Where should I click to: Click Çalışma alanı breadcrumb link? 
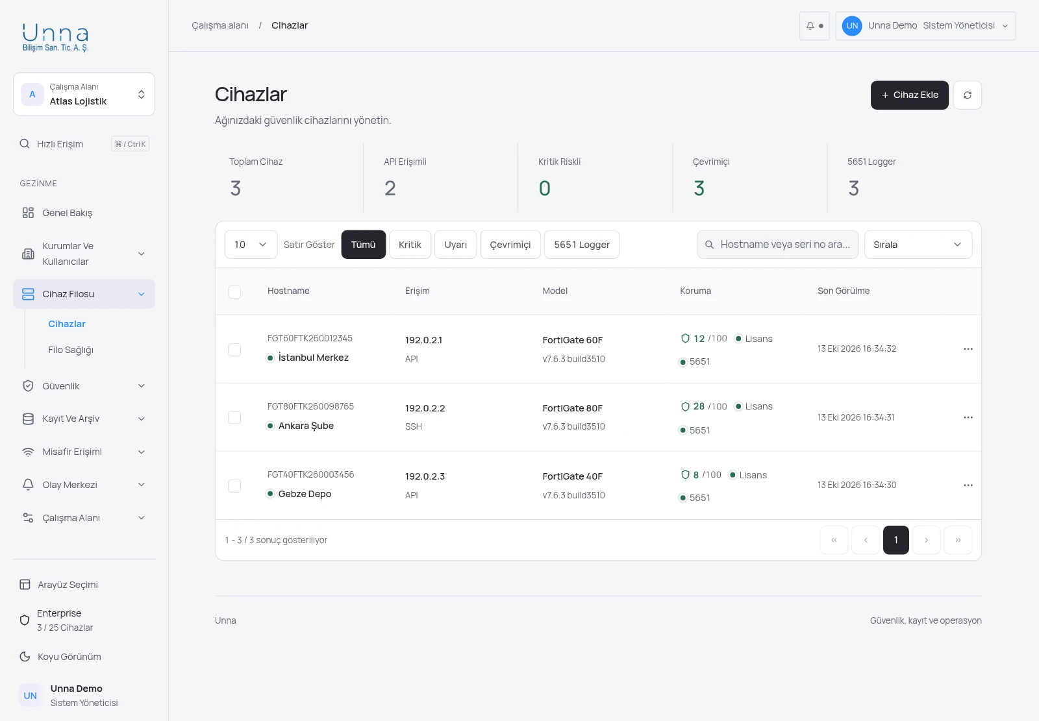coord(220,25)
